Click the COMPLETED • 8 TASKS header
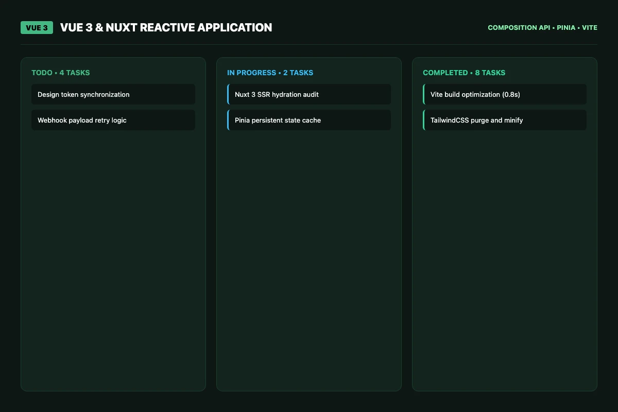618x412 pixels. tap(464, 73)
